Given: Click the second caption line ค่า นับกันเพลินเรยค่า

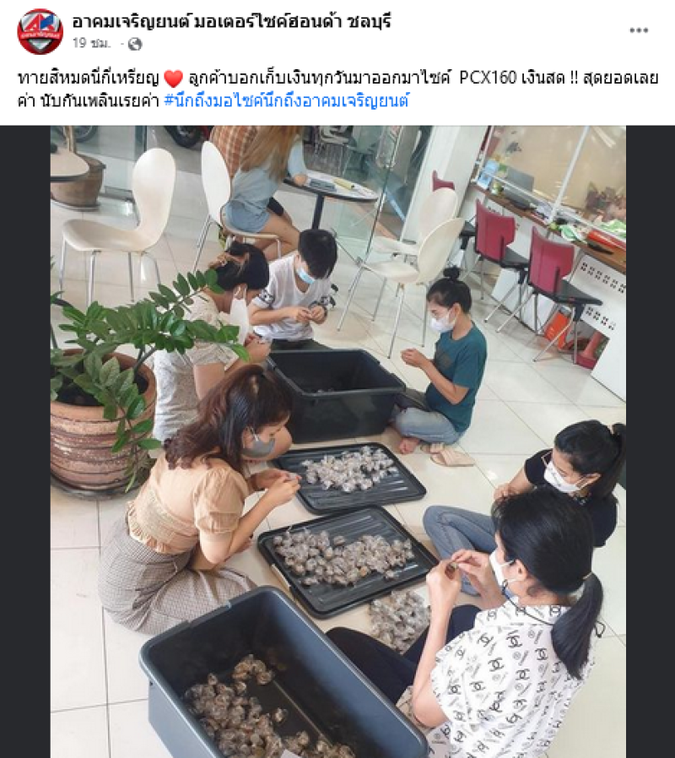Looking at the screenshot, I should coord(89,101).
